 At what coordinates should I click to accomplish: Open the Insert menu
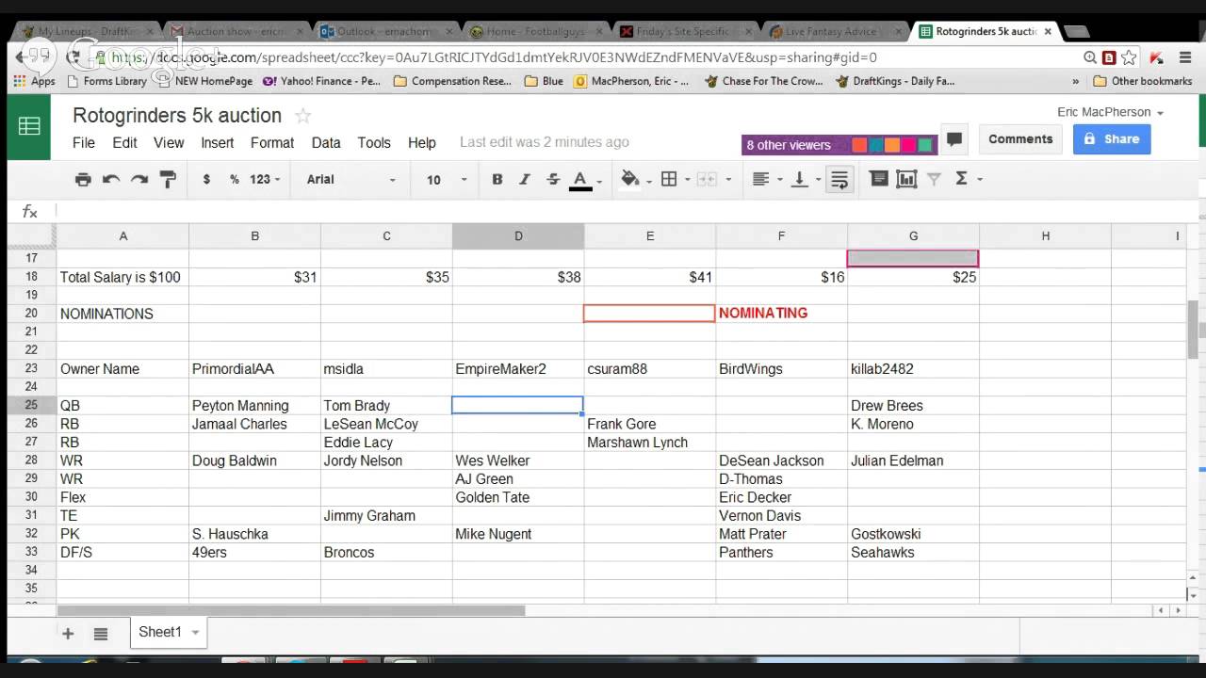(217, 143)
